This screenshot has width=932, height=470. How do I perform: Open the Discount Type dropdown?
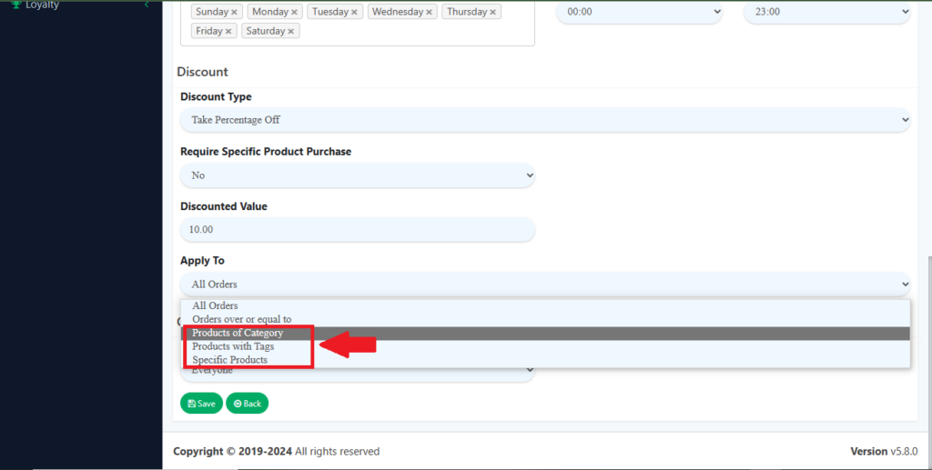[x=544, y=120]
